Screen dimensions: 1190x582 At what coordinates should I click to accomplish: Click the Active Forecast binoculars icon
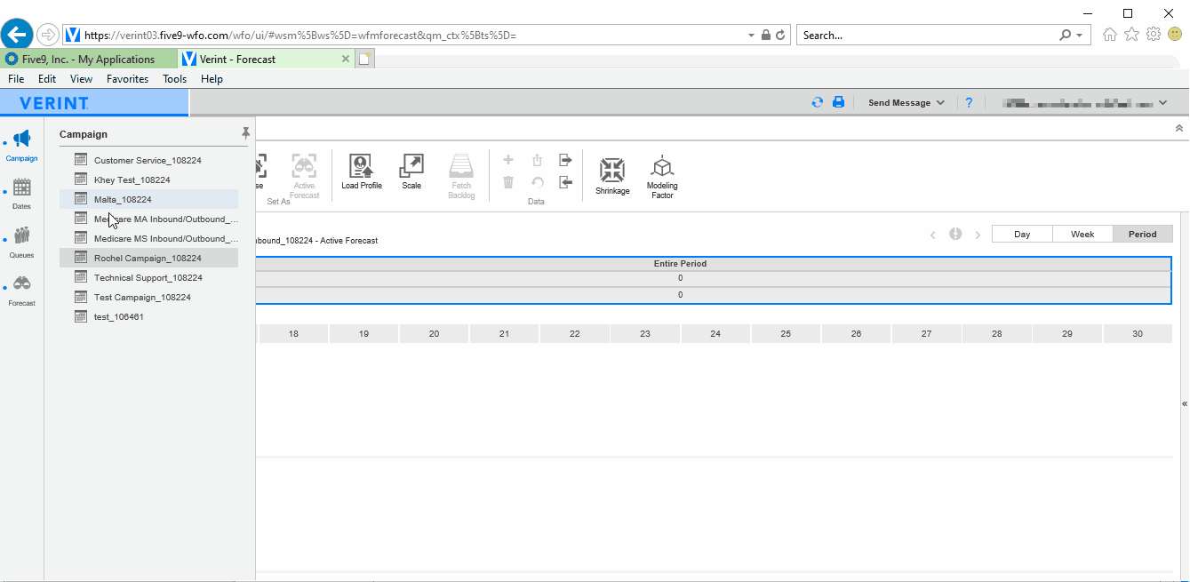305,165
